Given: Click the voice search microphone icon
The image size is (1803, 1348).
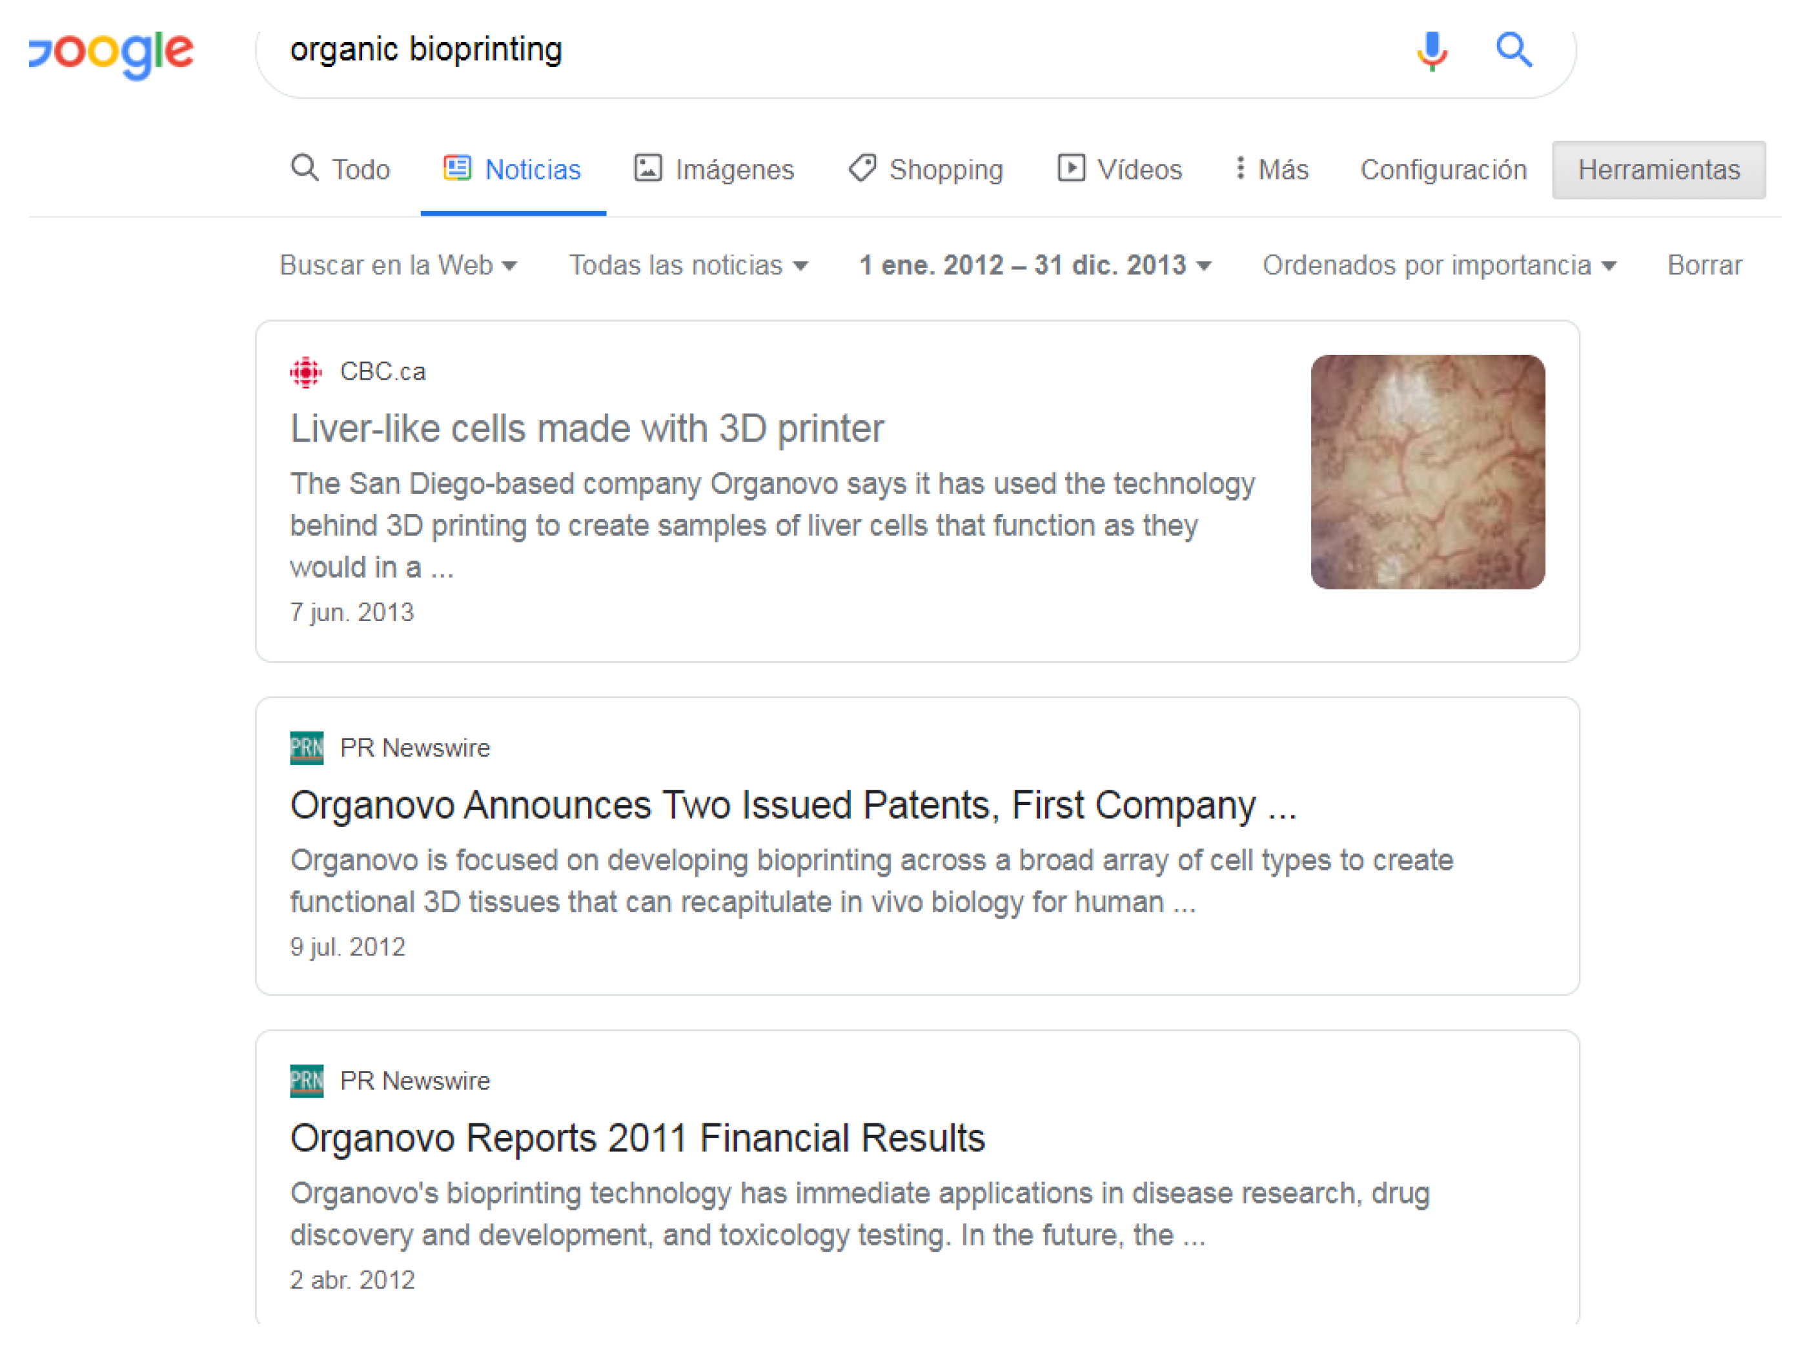Looking at the screenshot, I should point(1431,50).
